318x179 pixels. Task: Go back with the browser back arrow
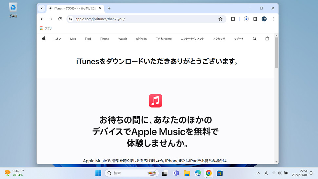[42, 19]
